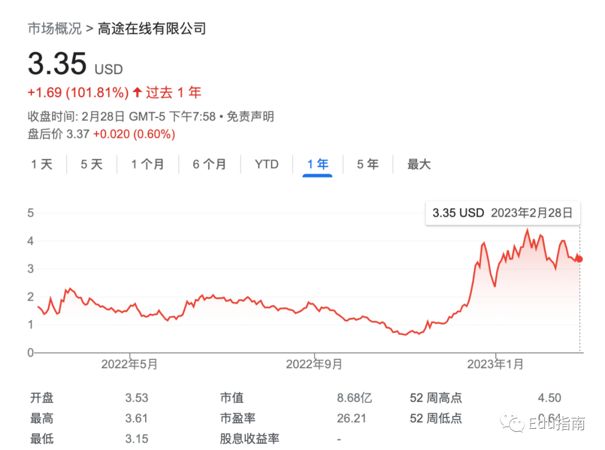Click the 2022年5月 axis label
605x450 pixels.
point(129,364)
